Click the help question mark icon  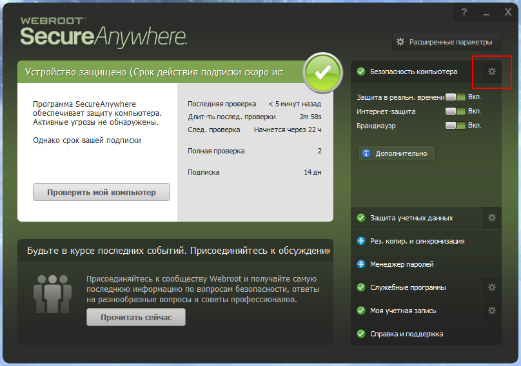click(x=464, y=13)
